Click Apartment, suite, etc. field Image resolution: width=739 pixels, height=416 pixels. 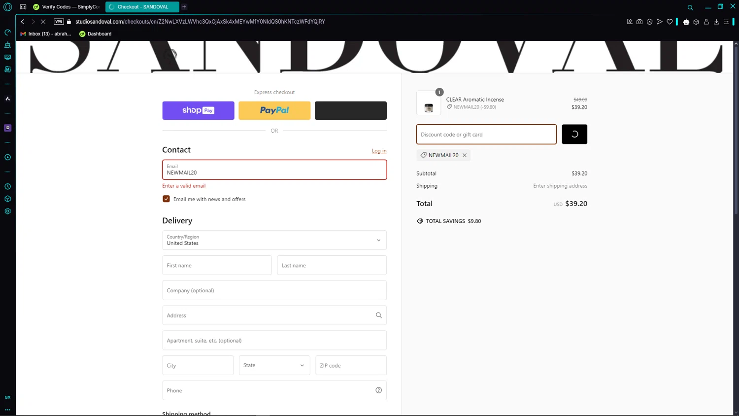coord(274,341)
